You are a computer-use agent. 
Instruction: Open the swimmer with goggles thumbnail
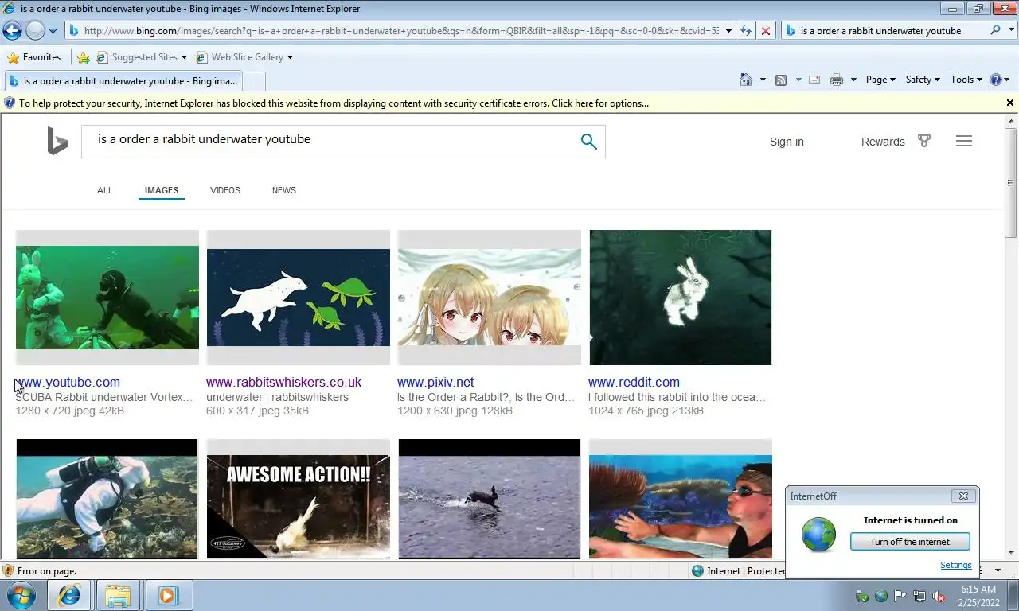point(681,499)
